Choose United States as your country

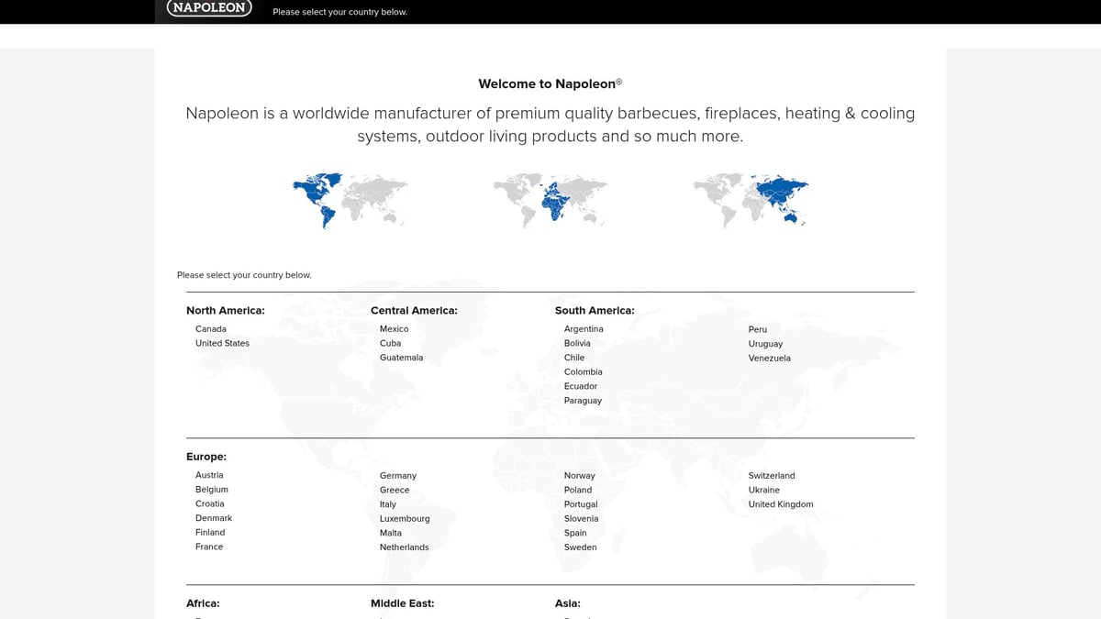(222, 343)
